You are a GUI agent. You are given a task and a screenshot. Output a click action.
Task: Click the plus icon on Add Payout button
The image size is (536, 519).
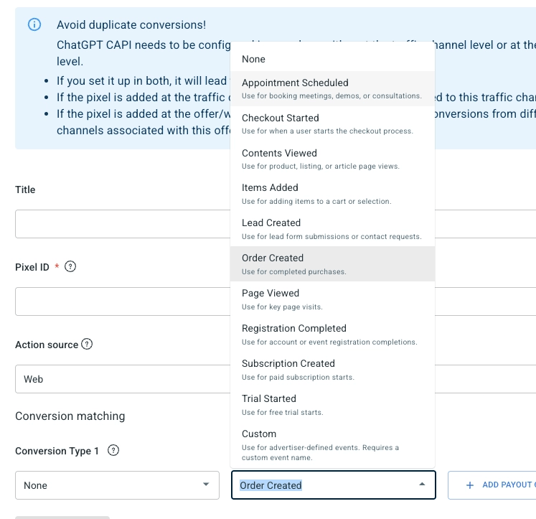[x=470, y=485]
